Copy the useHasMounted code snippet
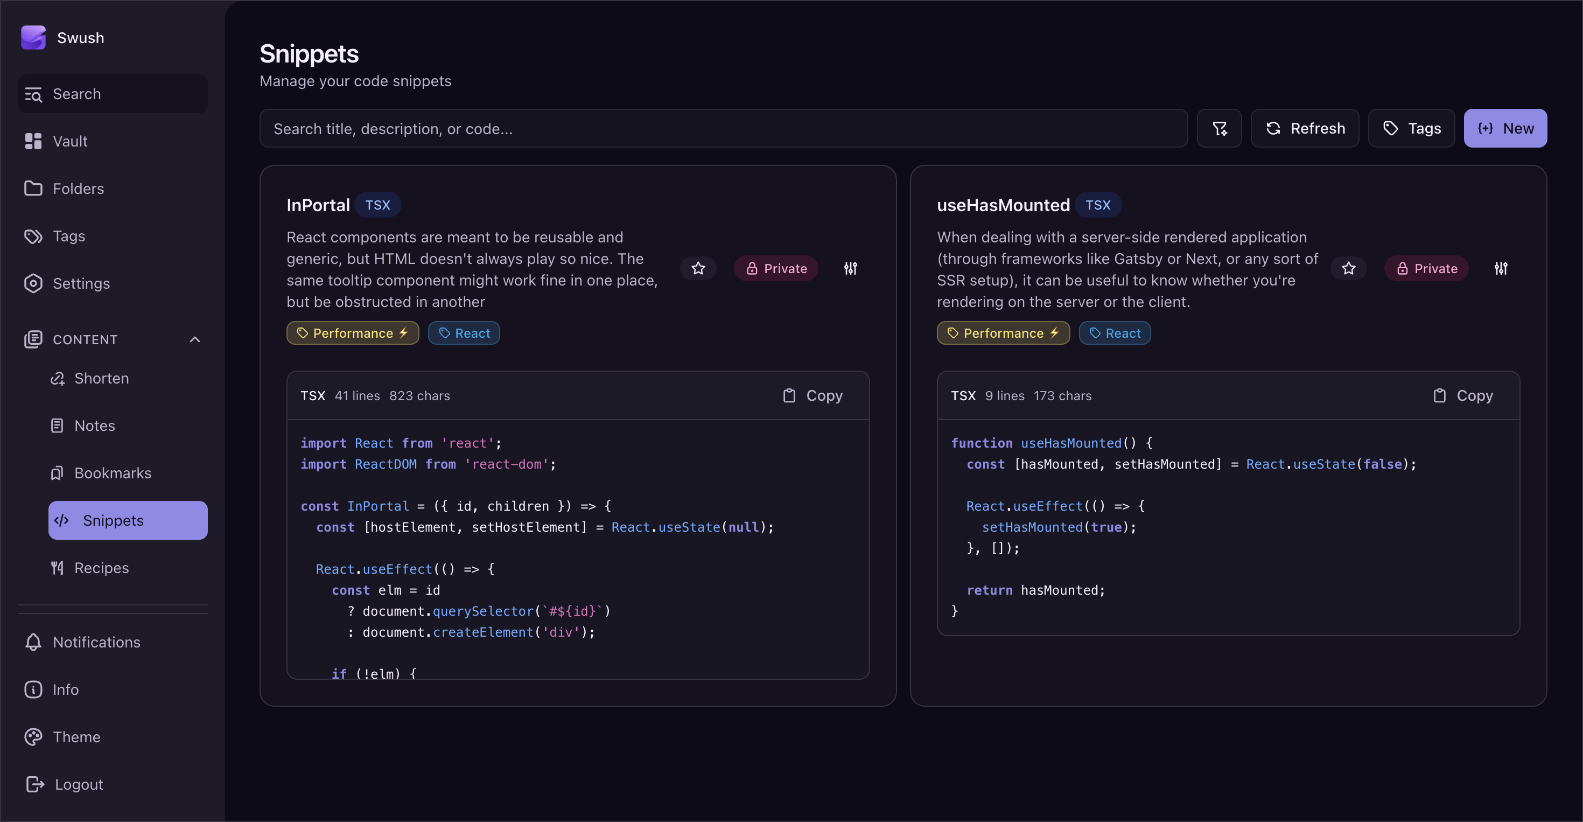 [x=1463, y=395]
